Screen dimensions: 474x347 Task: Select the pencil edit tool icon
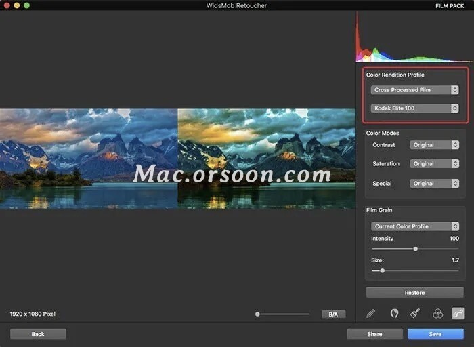[370, 313]
